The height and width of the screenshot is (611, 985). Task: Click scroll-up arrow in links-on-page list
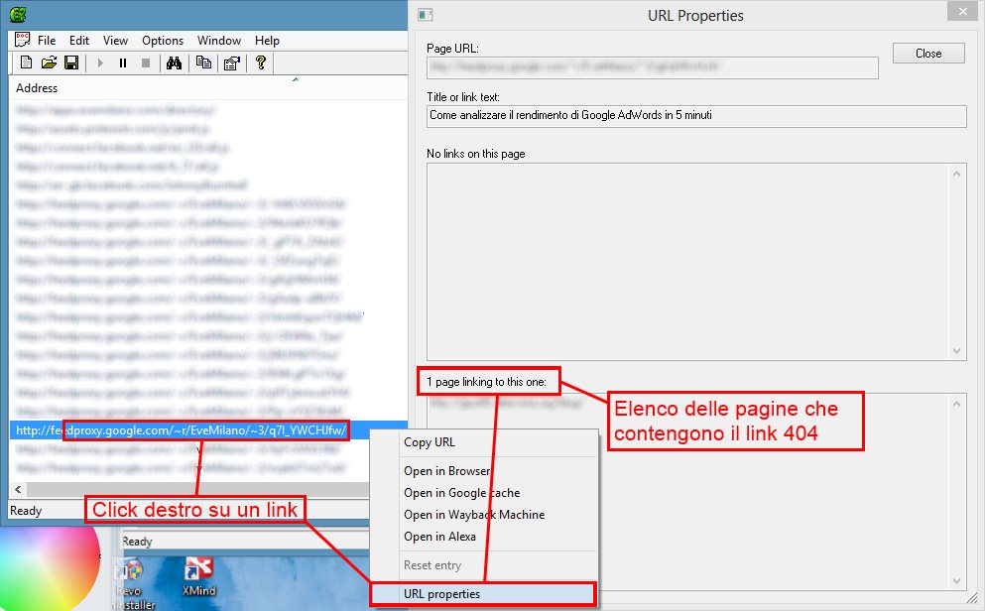[x=957, y=174]
